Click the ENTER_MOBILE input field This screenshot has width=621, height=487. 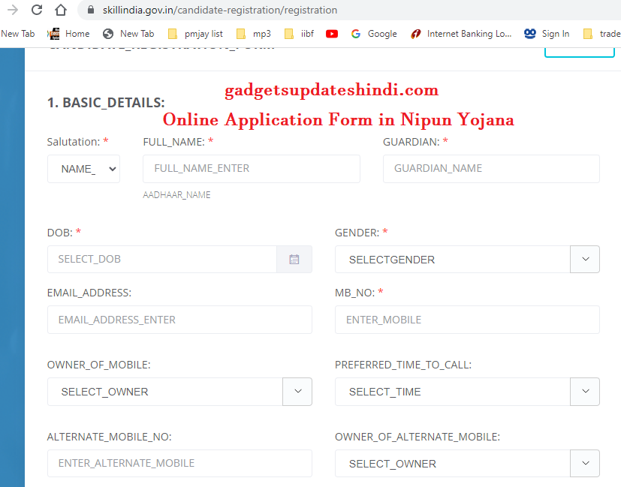click(466, 319)
